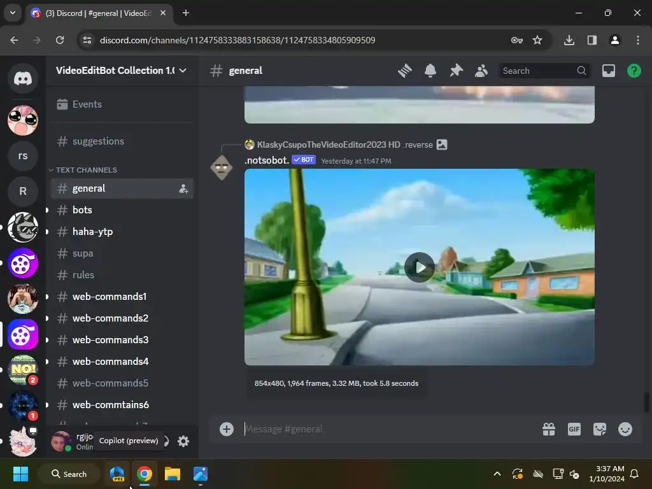Click the .notsobot avatar
Image resolution: width=652 pixels, height=489 pixels.
pyautogui.click(x=221, y=167)
